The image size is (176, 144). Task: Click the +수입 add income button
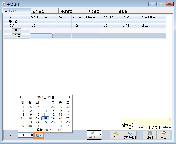coord(17,30)
